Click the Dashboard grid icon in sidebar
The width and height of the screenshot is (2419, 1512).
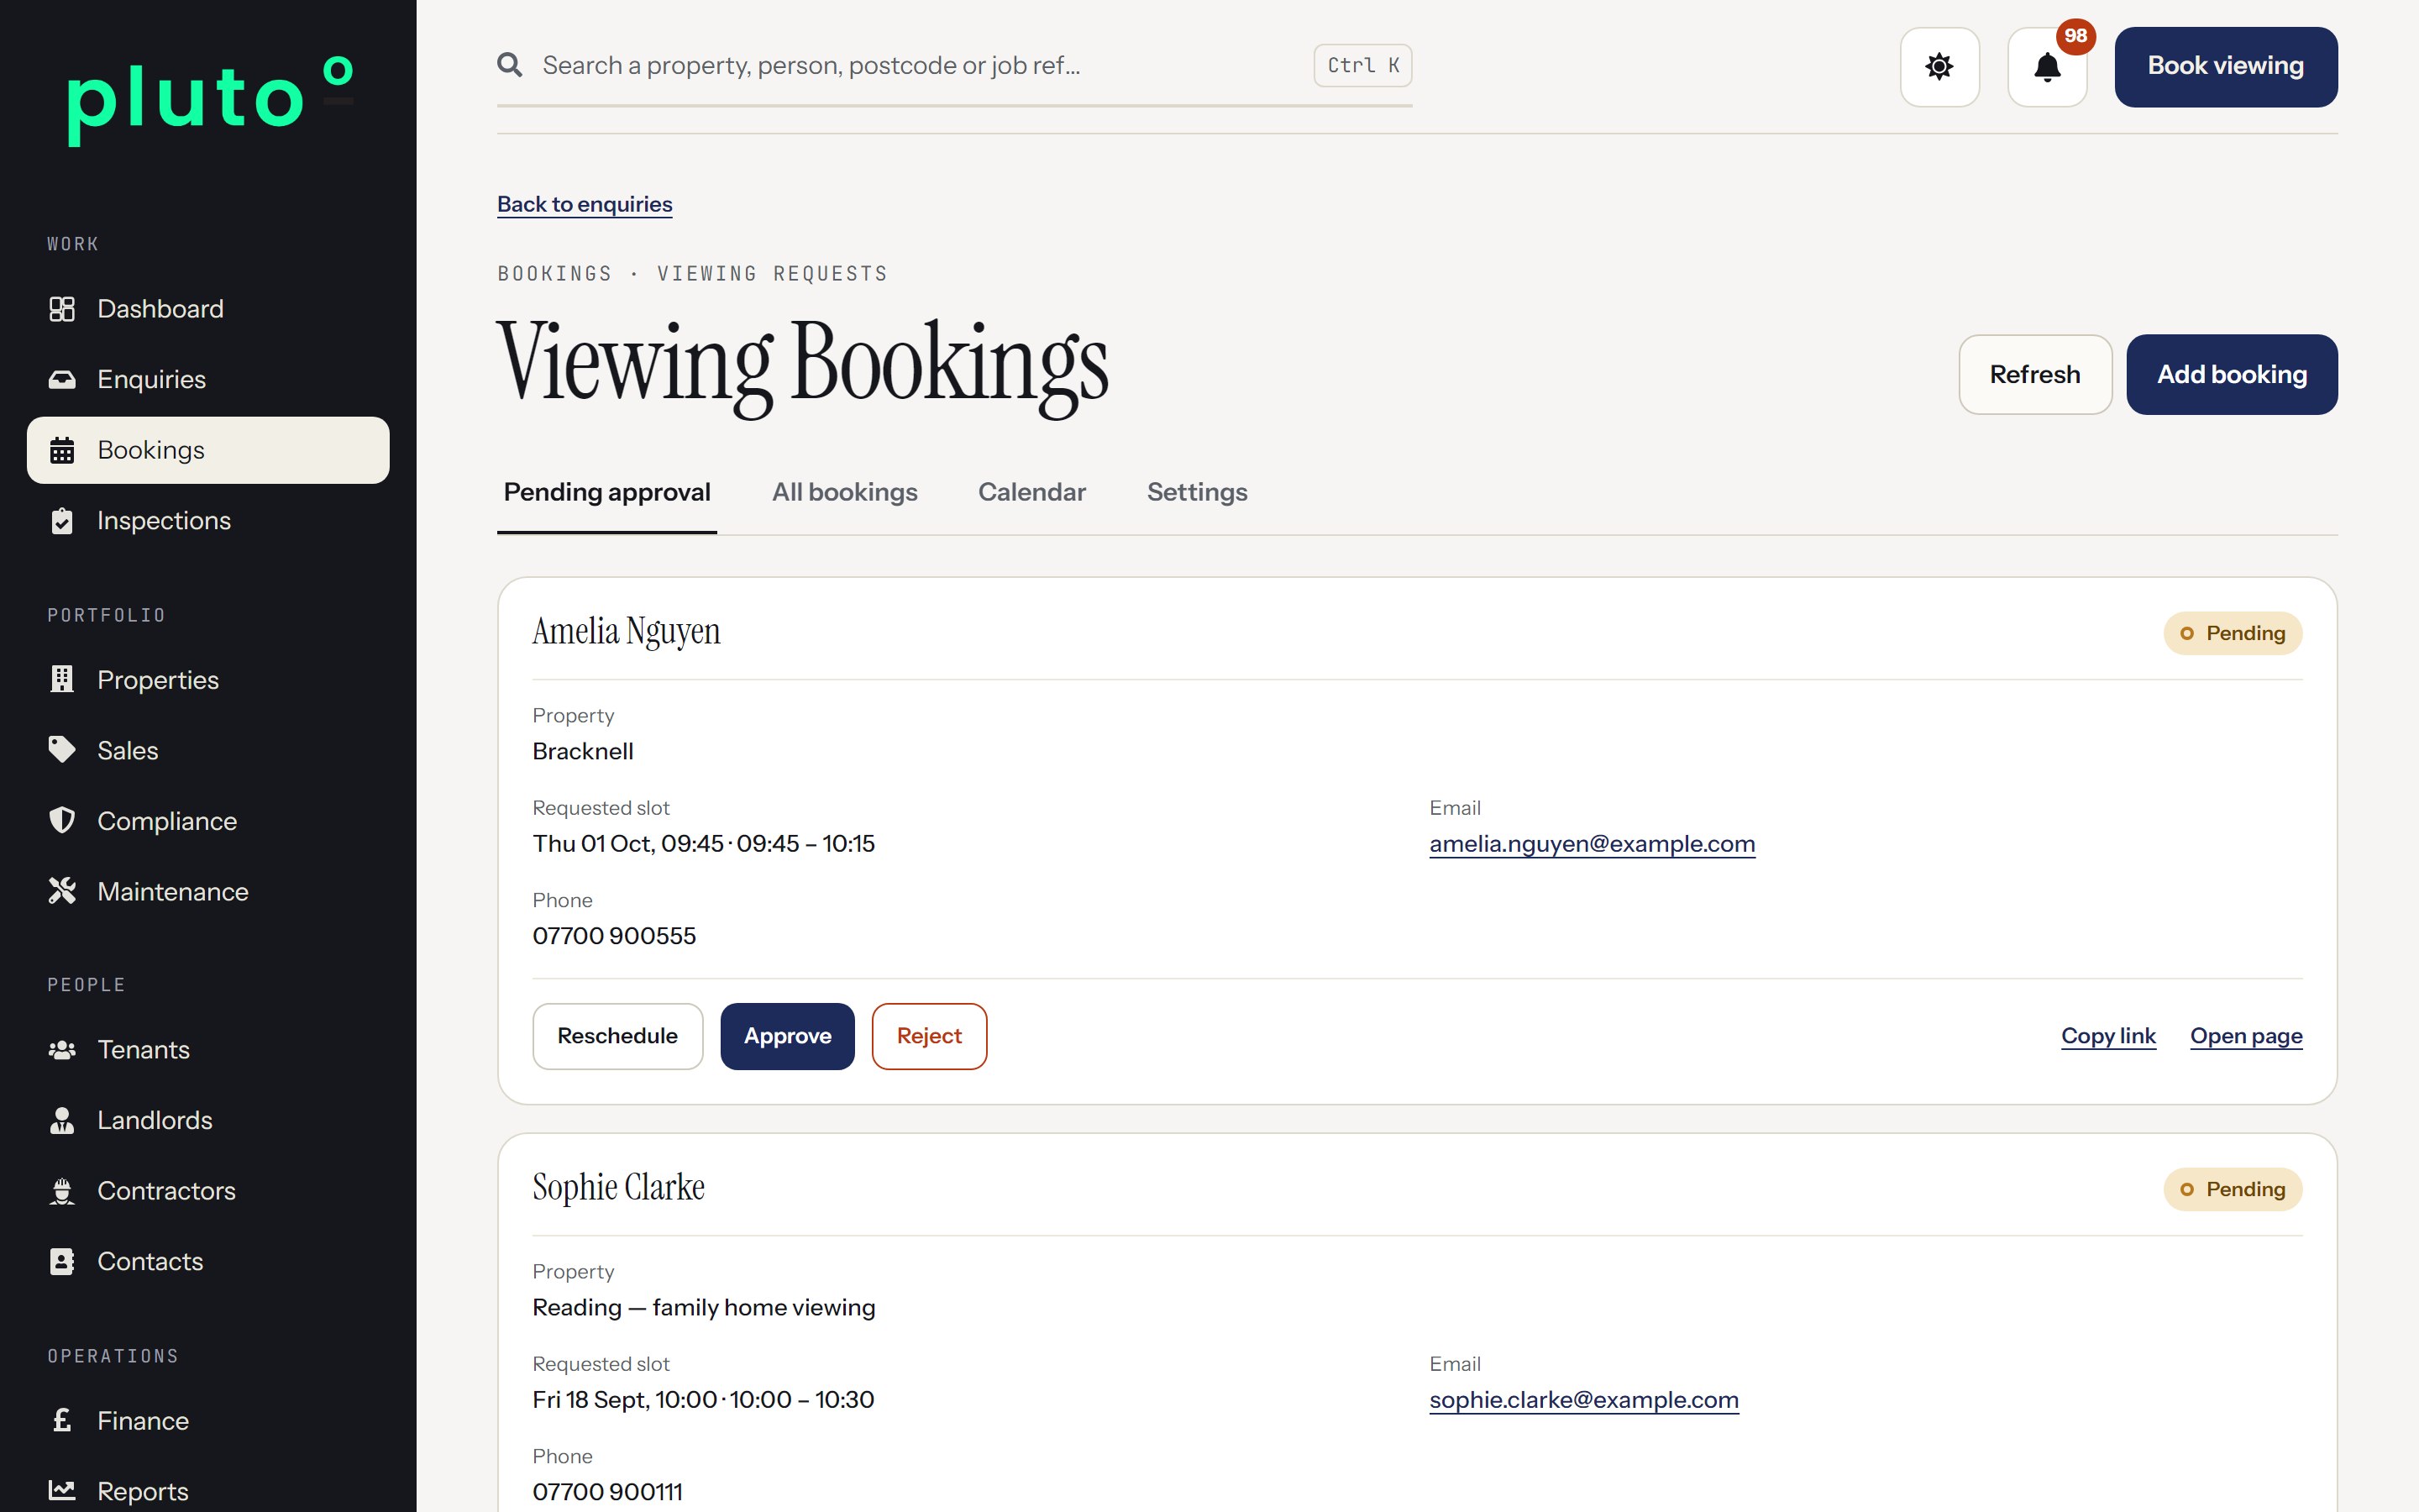[x=62, y=309]
